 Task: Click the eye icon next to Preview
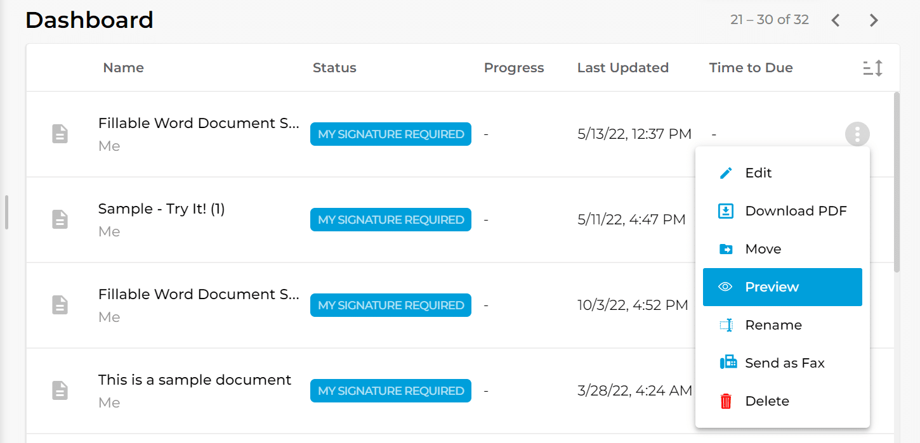pos(726,286)
